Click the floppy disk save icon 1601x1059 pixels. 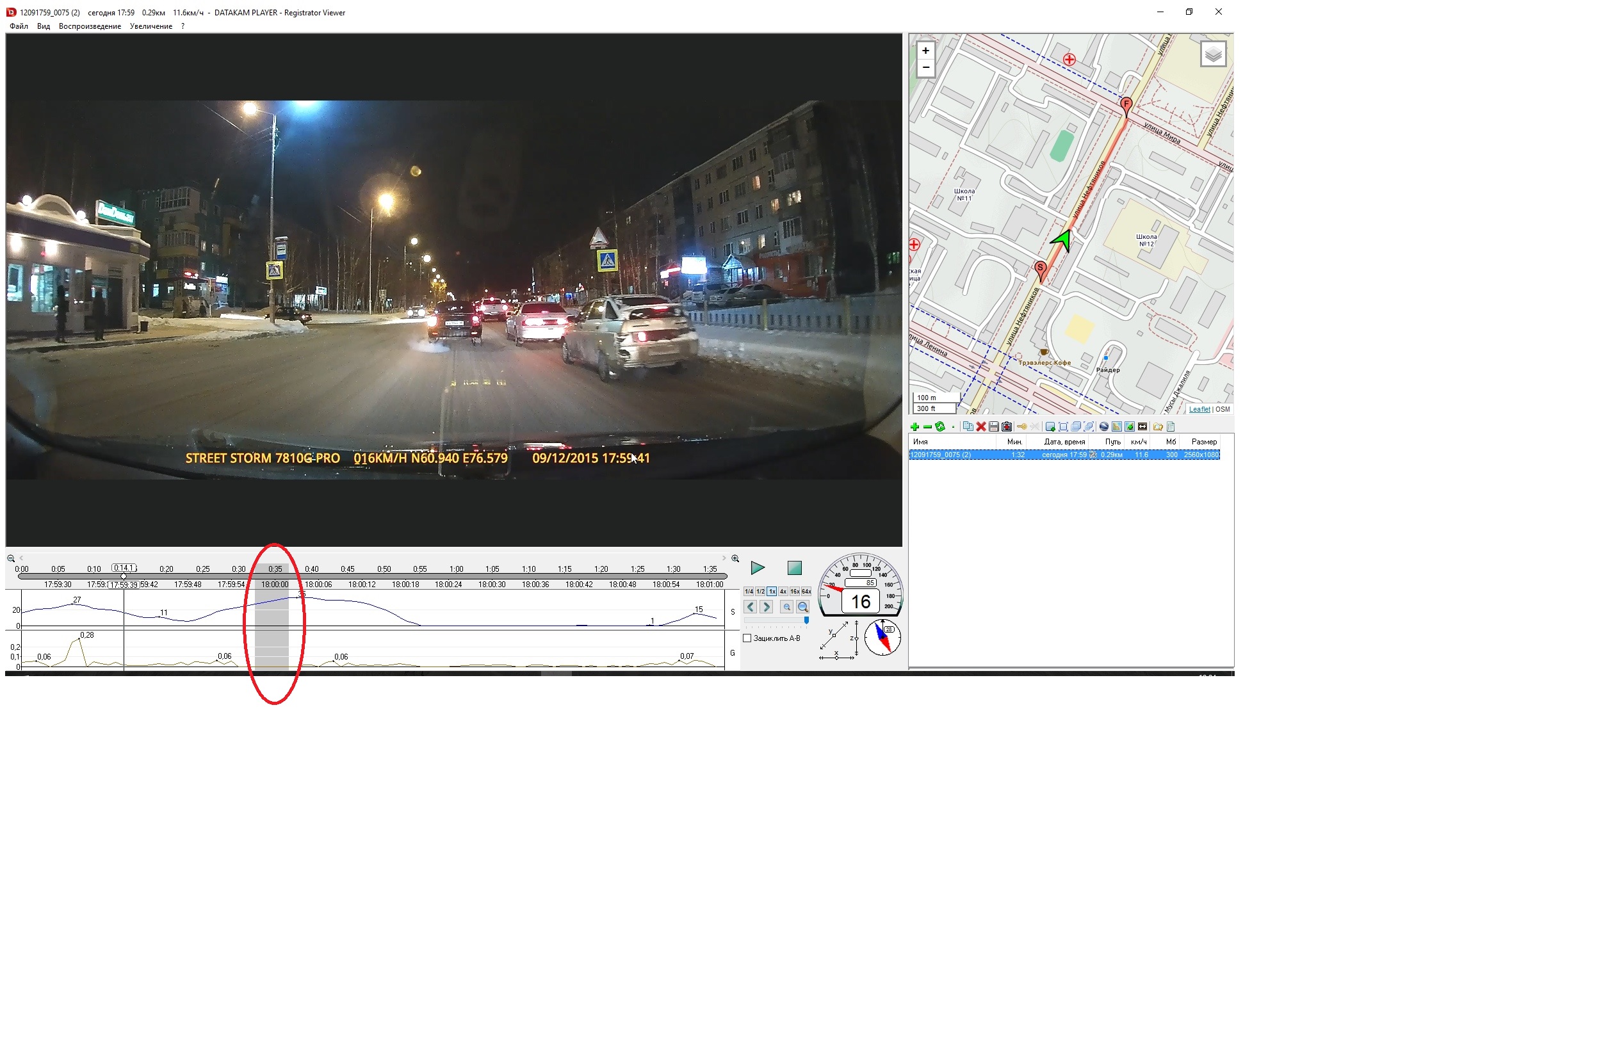point(993,427)
